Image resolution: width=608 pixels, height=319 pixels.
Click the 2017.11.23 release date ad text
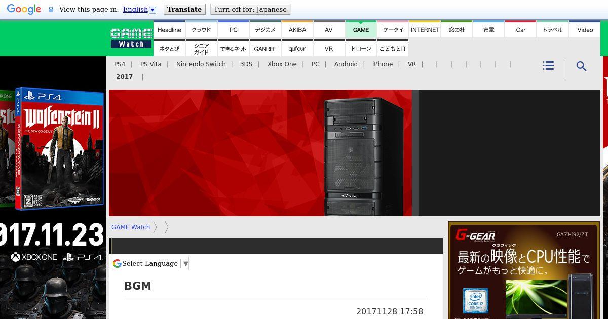click(x=52, y=236)
